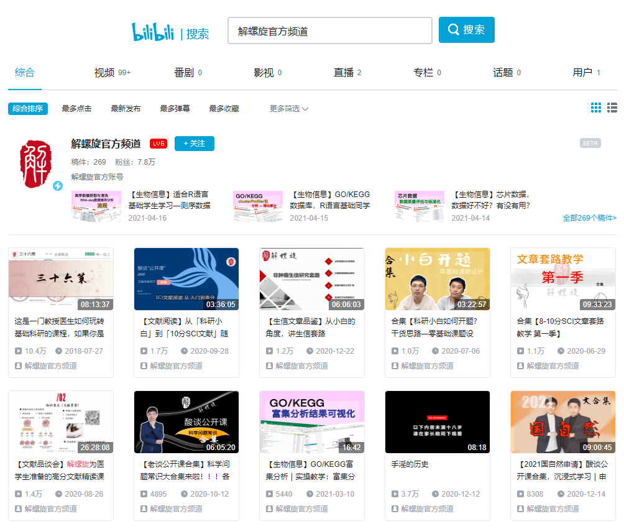Click the BETA badge
This screenshot has width=624, height=529.
click(x=590, y=144)
